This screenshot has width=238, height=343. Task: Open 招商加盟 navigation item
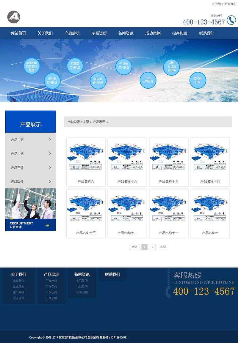tap(180, 33)
